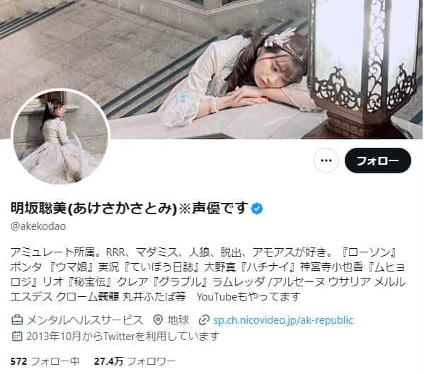424x374 pixels.
Task: View the 27.4万 フォロワー followers list
Action: point(135,361)
